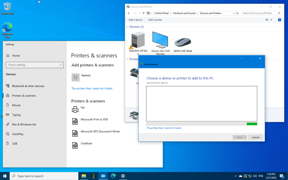Select the QEMU USB Tablet device
This screenshot has height=180, width=288.
coord(182,41)
